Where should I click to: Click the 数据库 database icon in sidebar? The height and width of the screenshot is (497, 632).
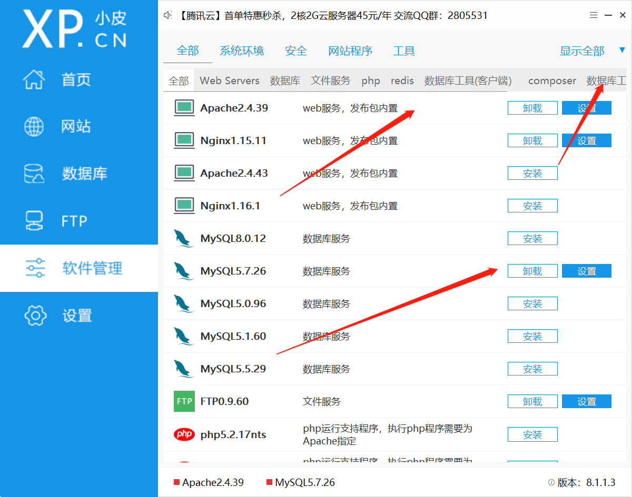click(35, 174)
